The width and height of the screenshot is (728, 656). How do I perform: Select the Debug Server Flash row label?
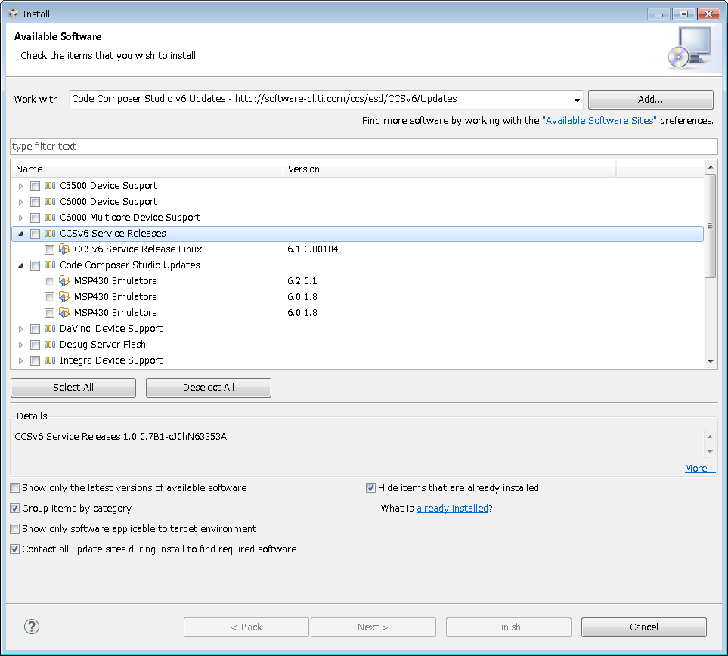pyautogui.click(x=103, y=345)
